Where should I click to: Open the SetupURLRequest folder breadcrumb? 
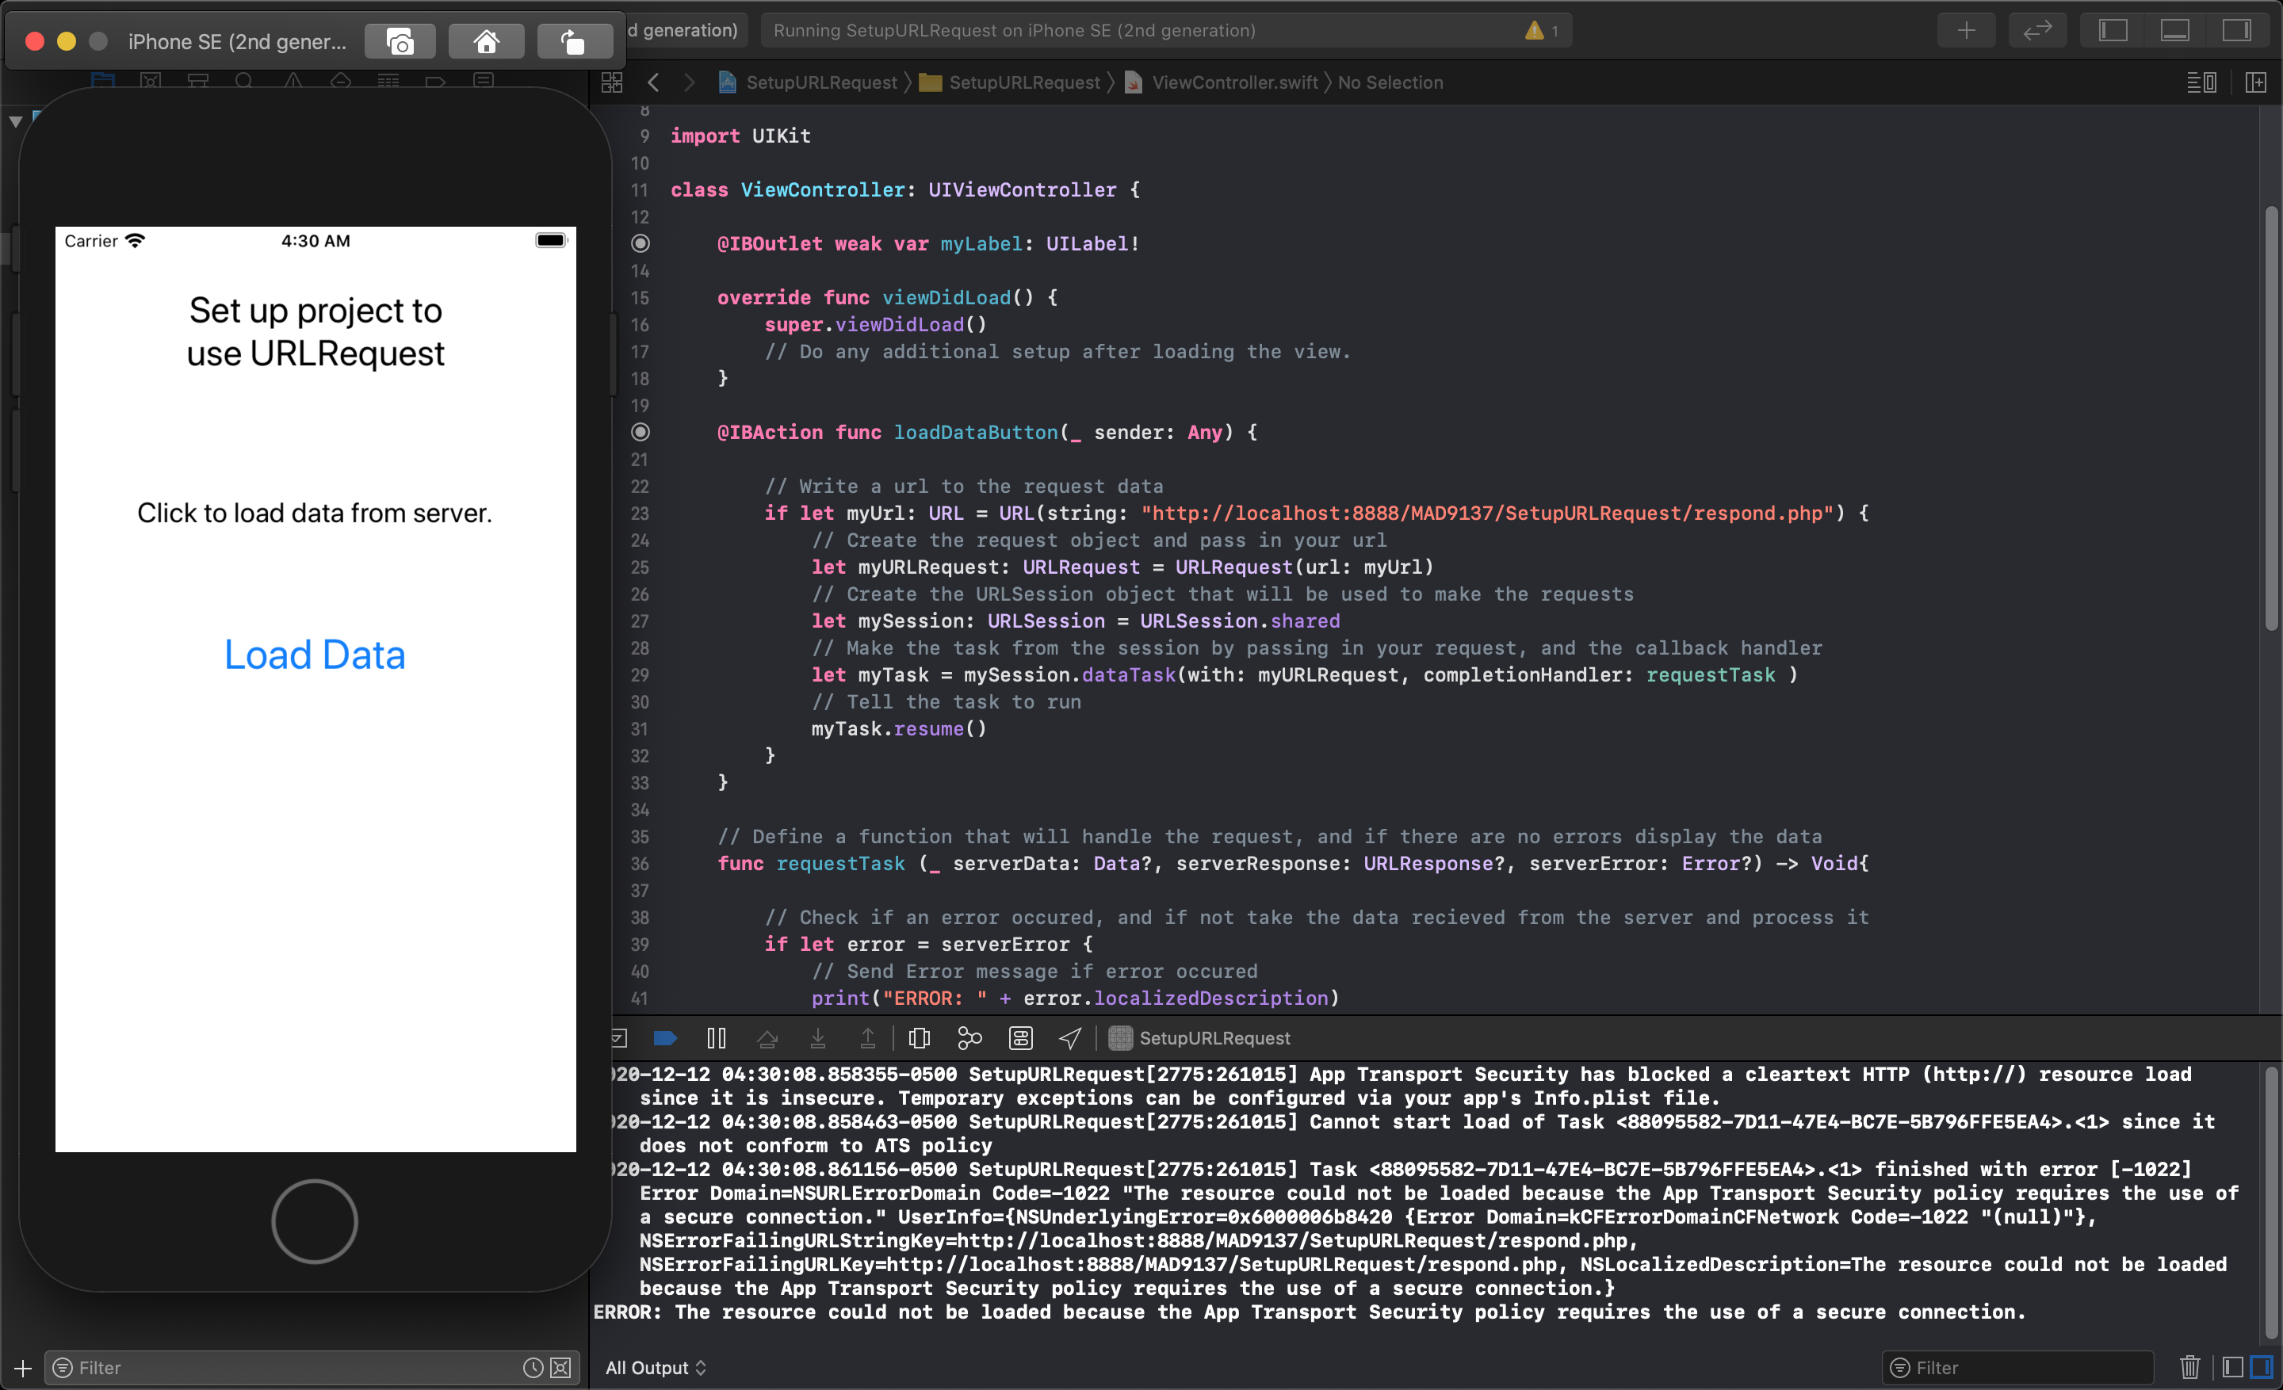pos(1010,82)
